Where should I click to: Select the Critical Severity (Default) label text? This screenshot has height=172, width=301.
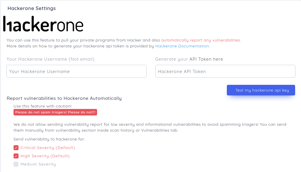point(48,148)
